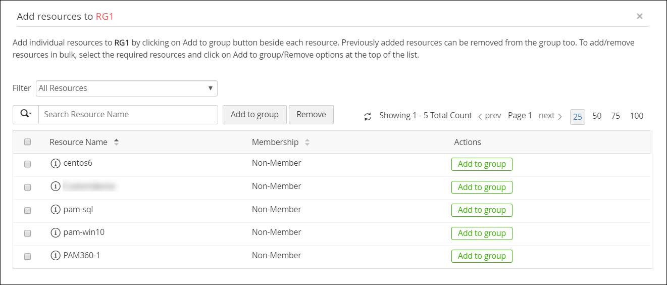Open the All Resources filter dropdown
This screenshot has width=667, height=285.
point(126,88)
